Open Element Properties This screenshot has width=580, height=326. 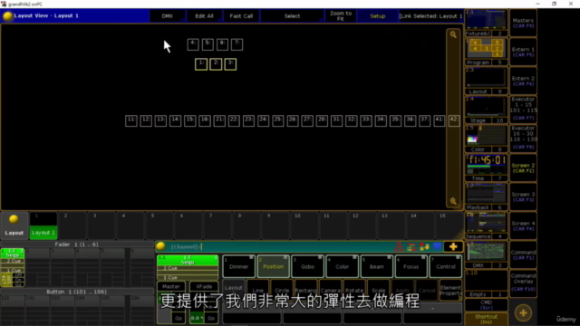pyautogui.click(x=451, y=290)
